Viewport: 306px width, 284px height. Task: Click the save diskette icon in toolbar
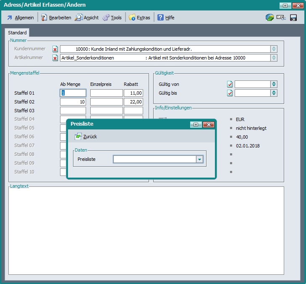tap(293, 18)
